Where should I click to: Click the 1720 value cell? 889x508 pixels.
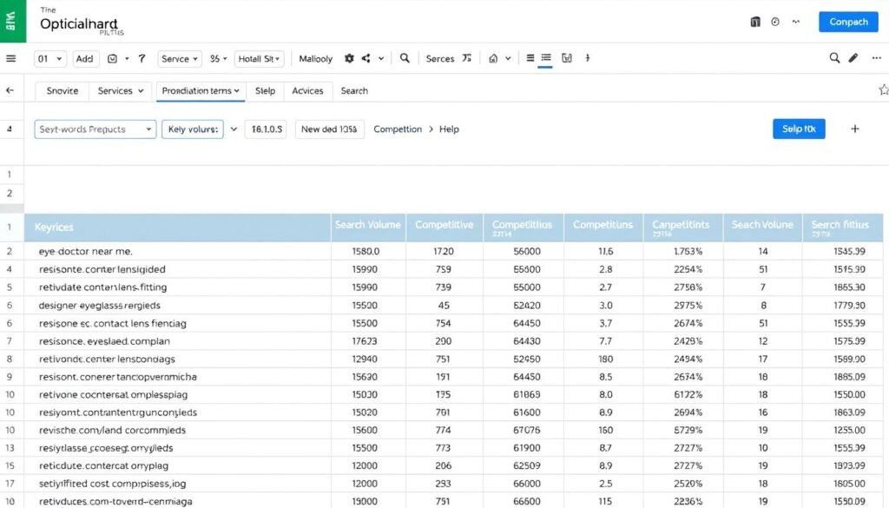pos(444,251)
